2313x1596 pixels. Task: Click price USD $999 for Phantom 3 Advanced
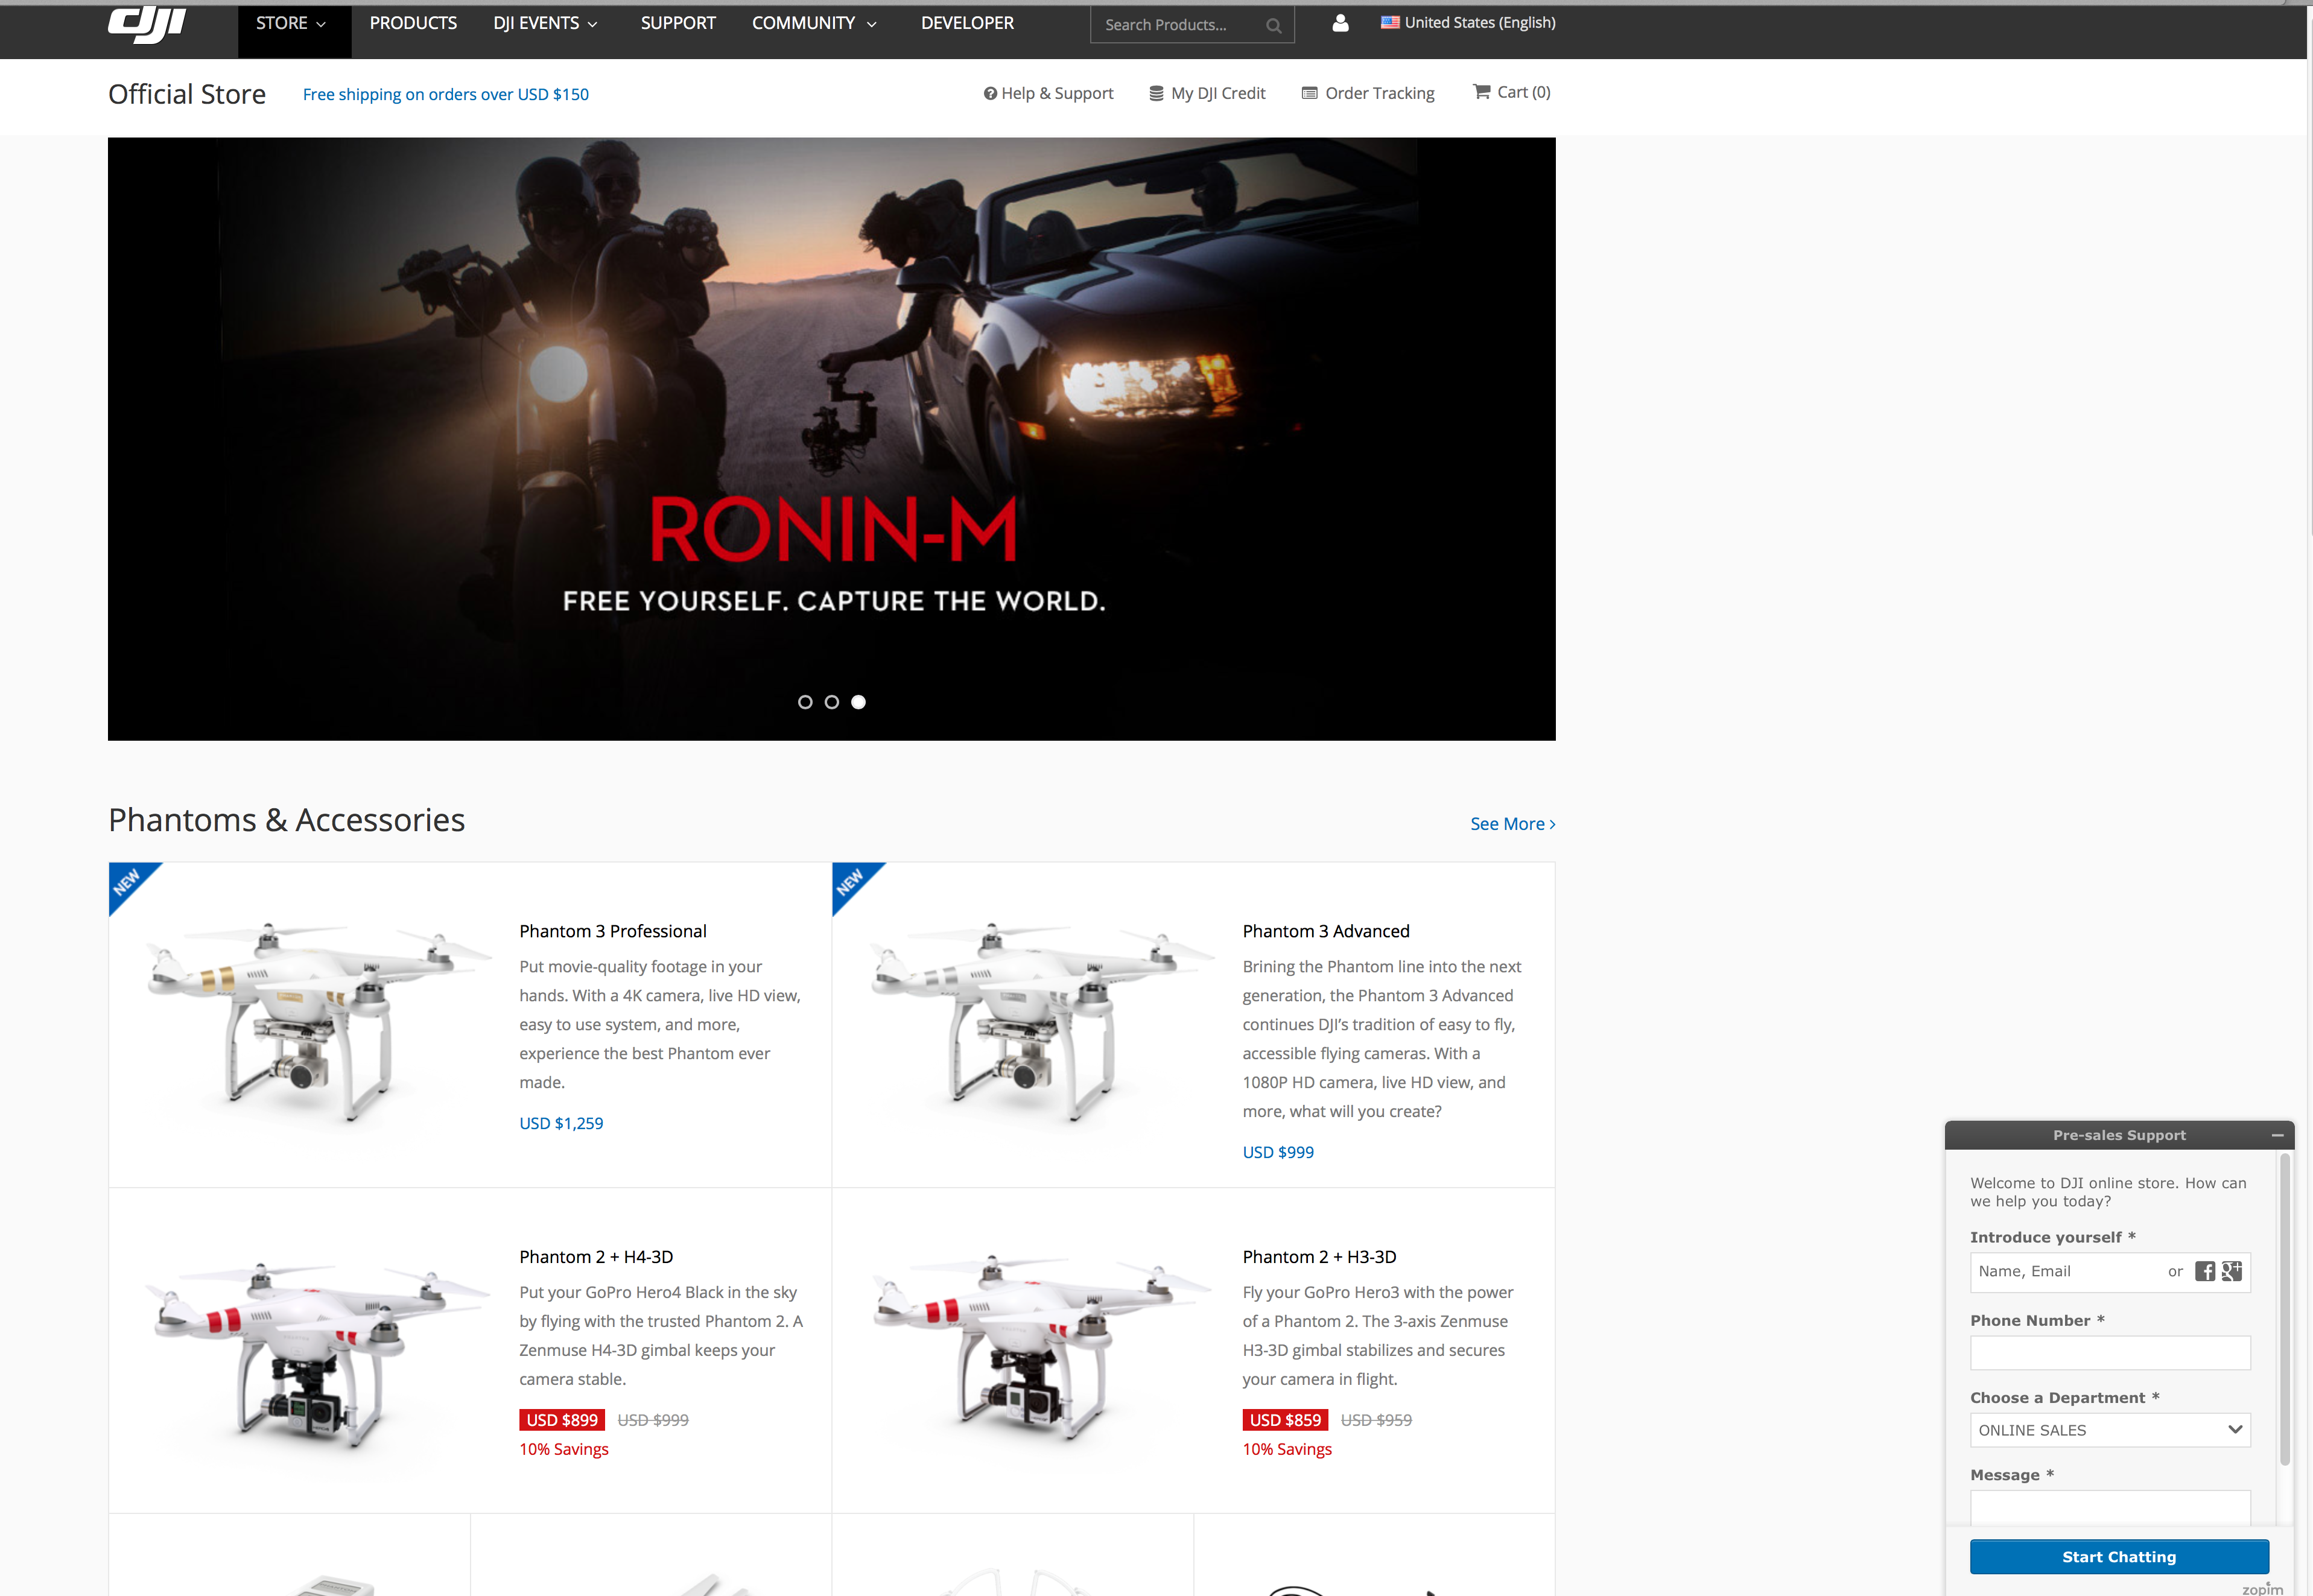1278,1152
